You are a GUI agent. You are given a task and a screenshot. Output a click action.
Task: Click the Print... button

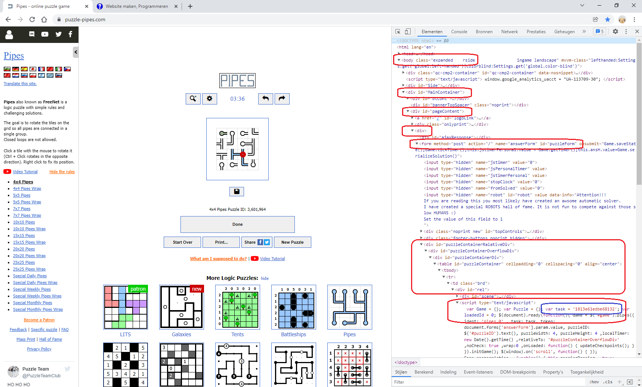(x=221, y=242)
